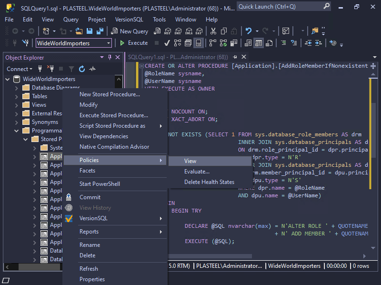
Task: Click Evaluate... in Policies submenu
Action: [x=210, y=172]
